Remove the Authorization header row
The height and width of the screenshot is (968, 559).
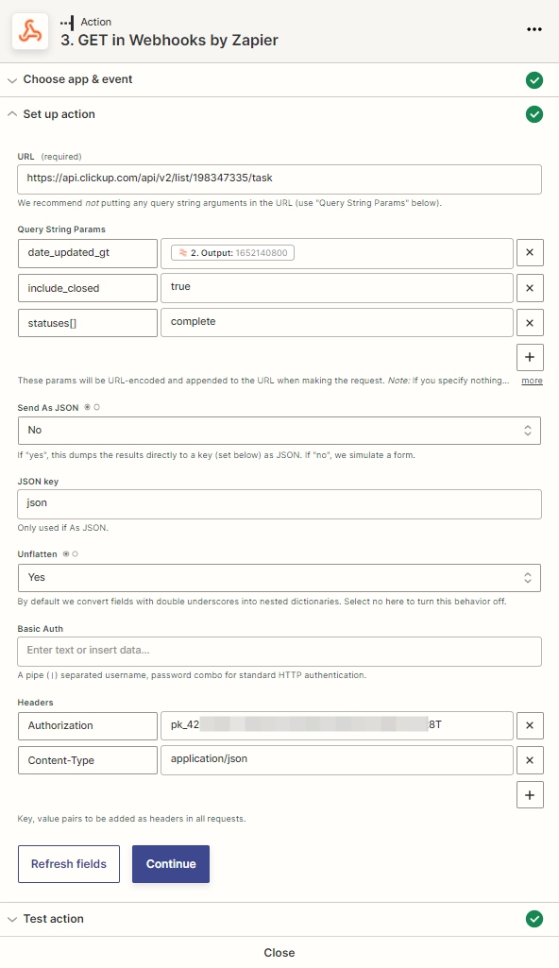pos(530,725)
